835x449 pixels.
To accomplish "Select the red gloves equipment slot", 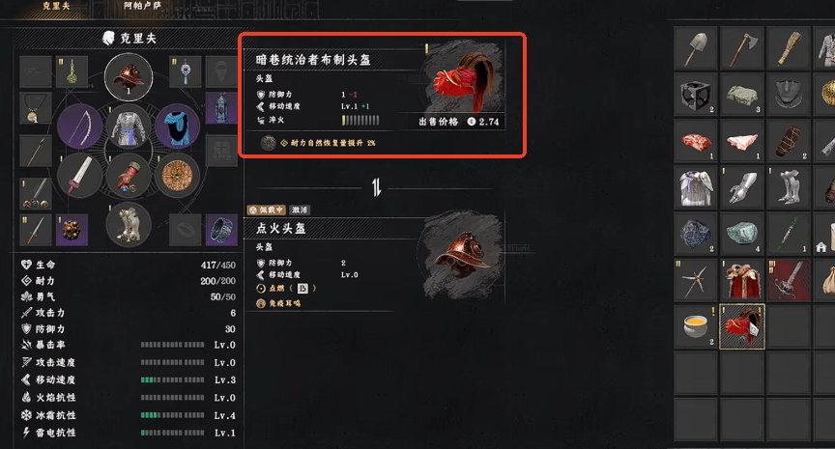I will pyautogui.click(x=129, y=176).
